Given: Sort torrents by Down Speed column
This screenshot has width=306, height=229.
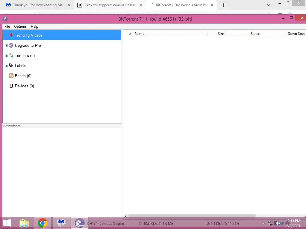Looking at the screenshot, I should point(296,33).
